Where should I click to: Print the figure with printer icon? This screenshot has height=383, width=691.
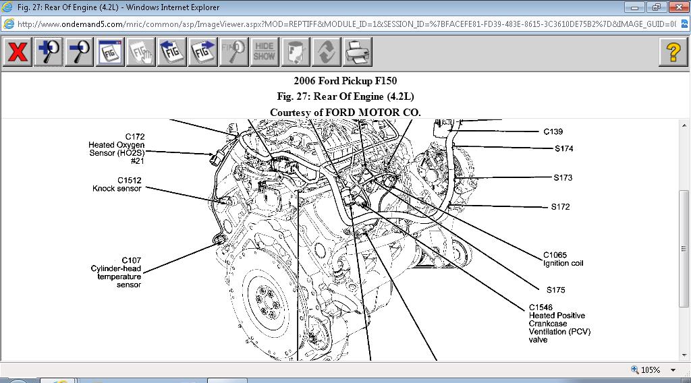click(358, 52)
